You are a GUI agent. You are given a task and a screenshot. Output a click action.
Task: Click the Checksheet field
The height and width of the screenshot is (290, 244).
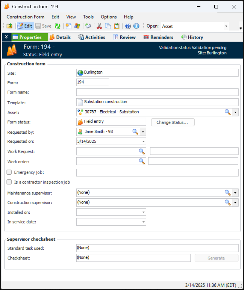pyautogui.click(x=133, y=258)
